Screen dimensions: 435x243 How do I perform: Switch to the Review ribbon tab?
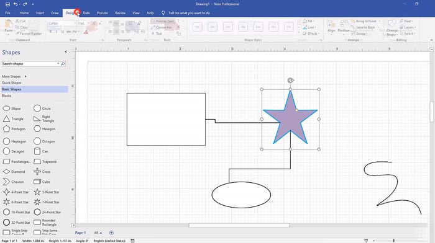(x=120, y=13)
